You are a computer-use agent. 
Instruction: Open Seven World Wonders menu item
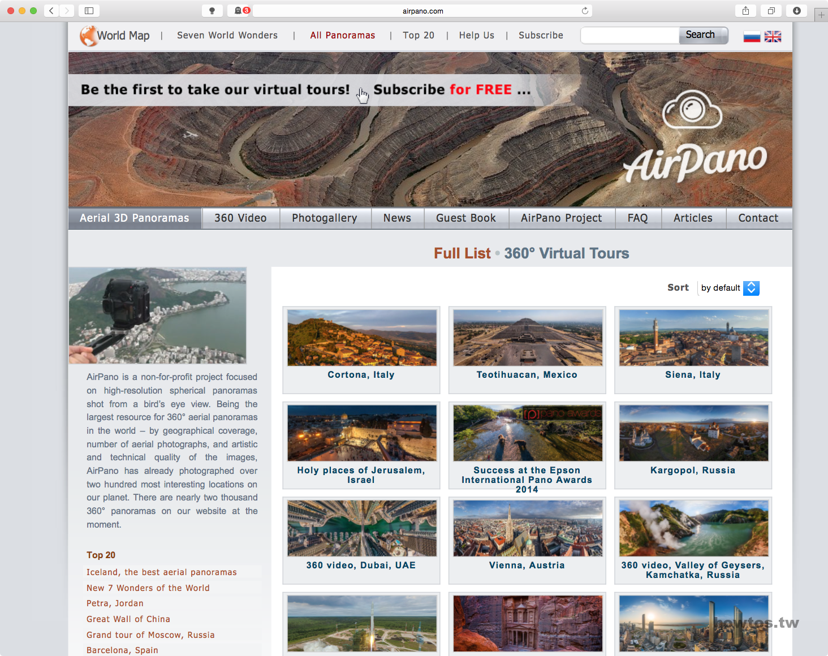point(227,35)
